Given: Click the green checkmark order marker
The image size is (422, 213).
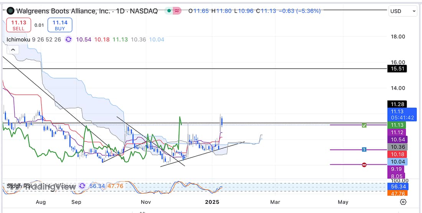Looking at the screenshot, I should [364, 125].
